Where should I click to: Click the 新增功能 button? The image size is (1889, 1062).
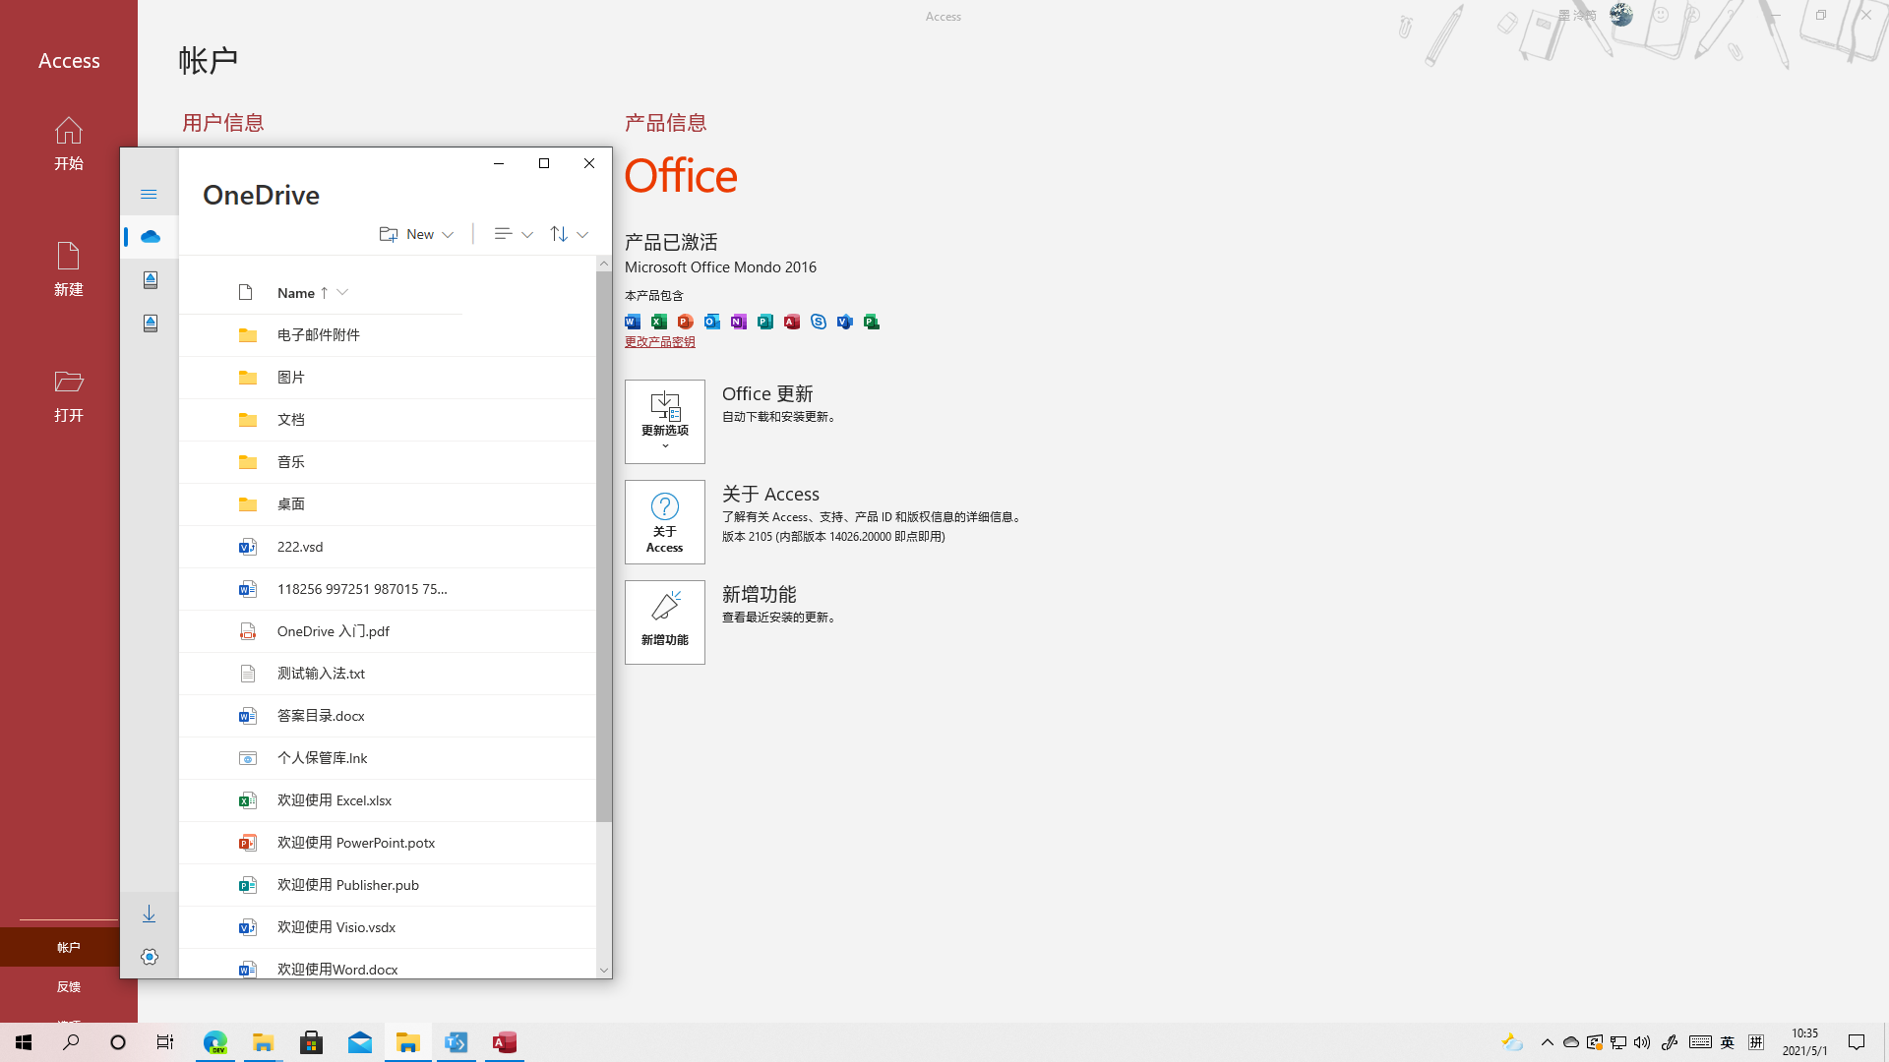point(665,622)
